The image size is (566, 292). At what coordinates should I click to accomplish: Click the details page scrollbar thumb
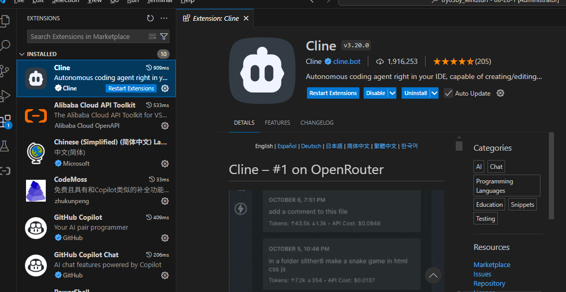[551, 176]
